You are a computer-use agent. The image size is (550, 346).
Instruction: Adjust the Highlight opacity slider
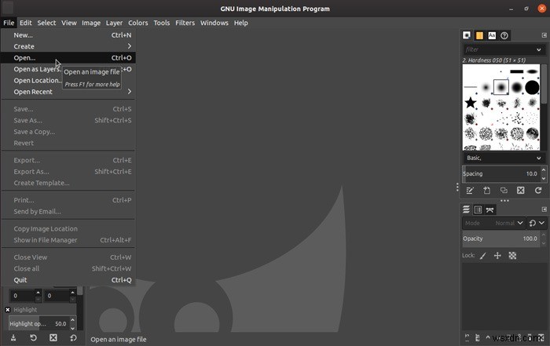(x=39, y=324)
